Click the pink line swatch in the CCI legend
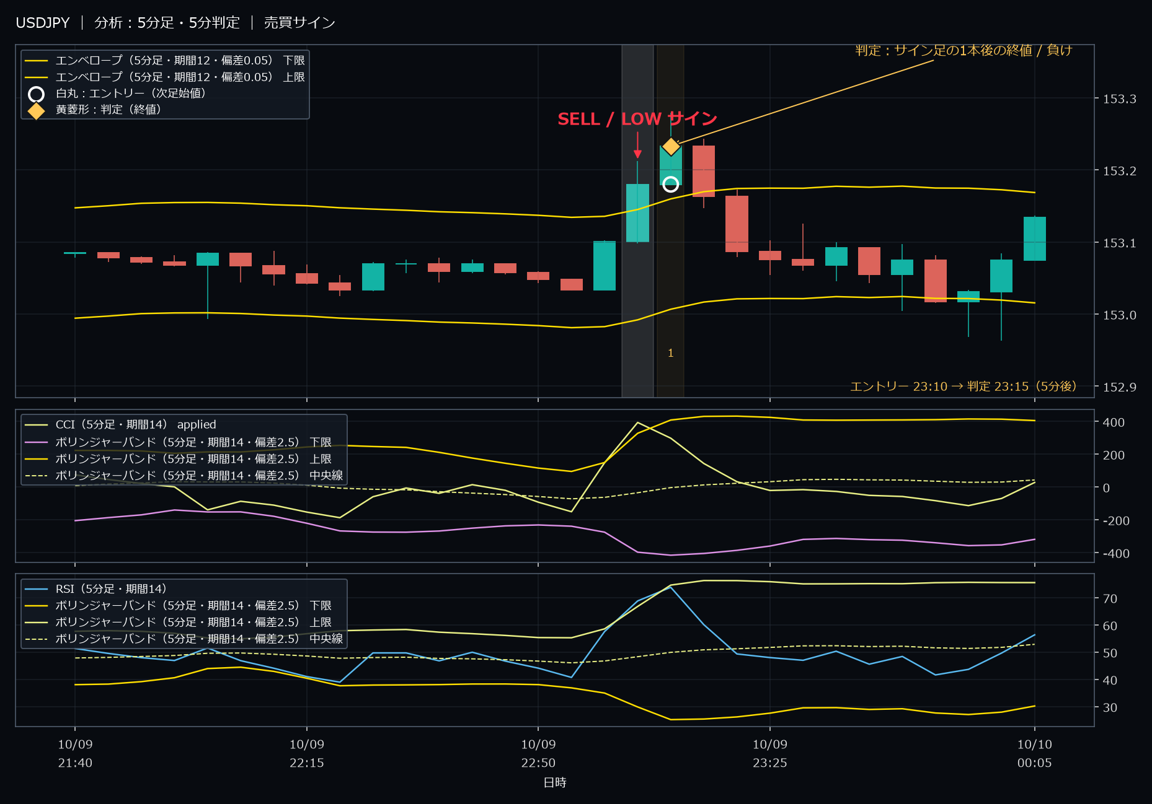This screenshot has height=804, width=1152. point(37,442)
